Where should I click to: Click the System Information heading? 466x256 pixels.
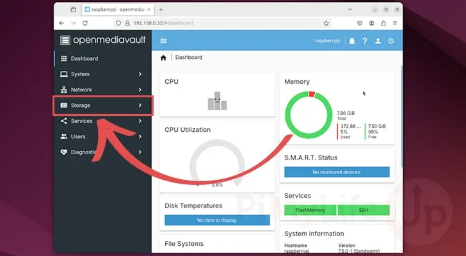coord(314,234)
